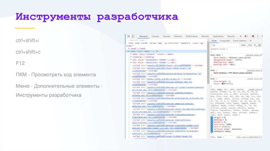Image resolution: width=270 pixels, height=151 pixels.
Task: Open the three-dot customize DevTools menu
Action: pos(258,36)
